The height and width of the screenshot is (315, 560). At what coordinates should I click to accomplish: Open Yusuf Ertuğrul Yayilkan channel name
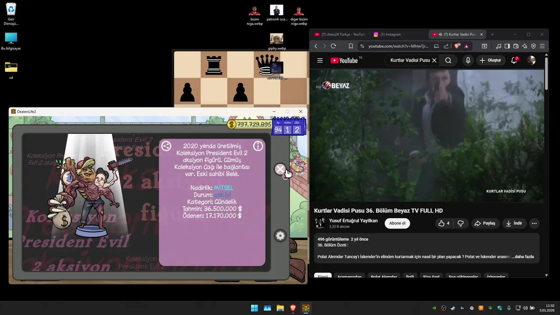tap(353, 220)
